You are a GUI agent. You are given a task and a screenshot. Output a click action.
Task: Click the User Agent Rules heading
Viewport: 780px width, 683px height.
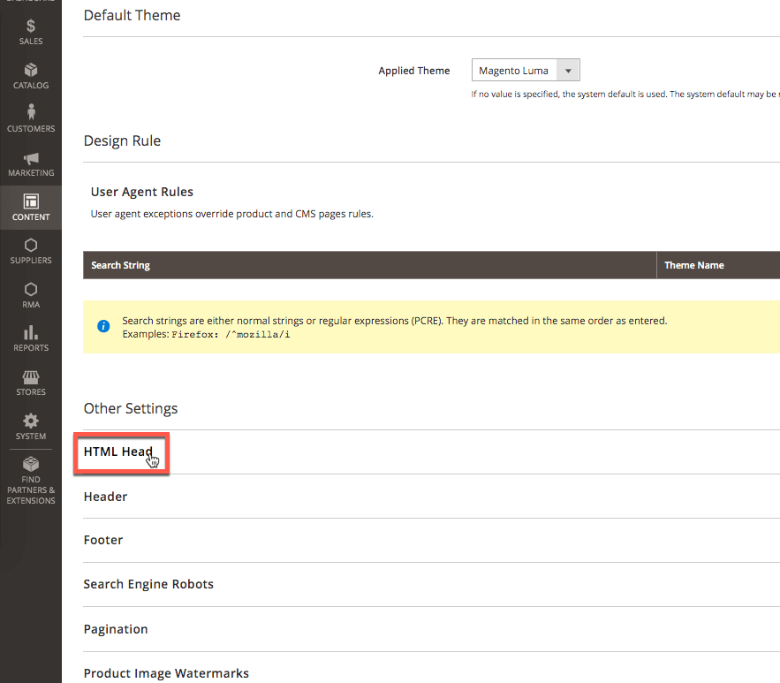(x=141, y=192)
